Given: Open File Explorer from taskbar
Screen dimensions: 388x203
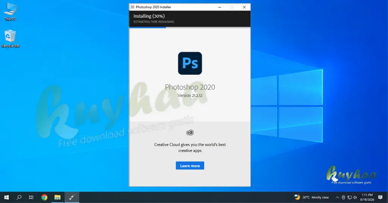Looking at the screenshot, I should [x=58, y=197].
